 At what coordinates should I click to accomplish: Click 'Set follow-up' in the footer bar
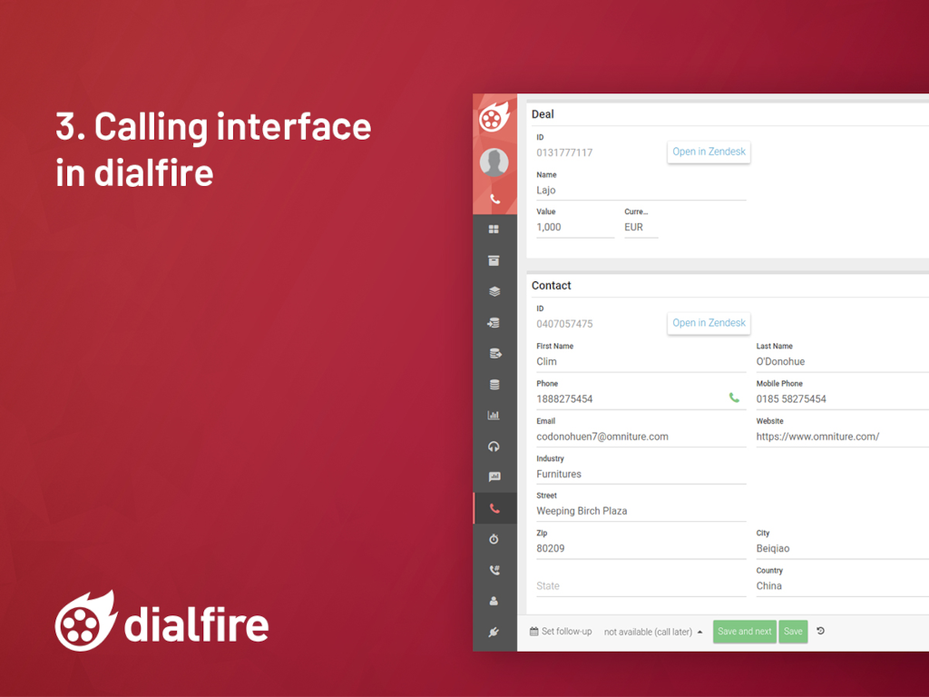point(561,631)
